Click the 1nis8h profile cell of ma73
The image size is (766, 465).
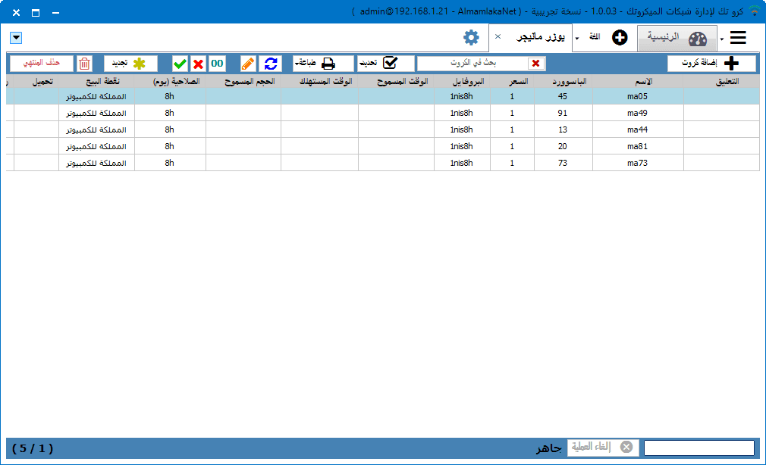click(462, 163)
